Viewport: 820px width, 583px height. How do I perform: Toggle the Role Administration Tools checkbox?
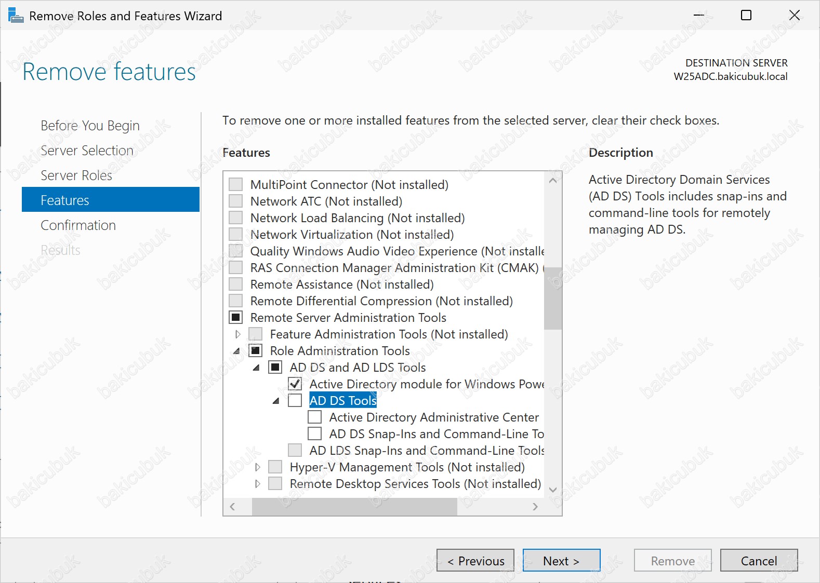tap(256, 351)
